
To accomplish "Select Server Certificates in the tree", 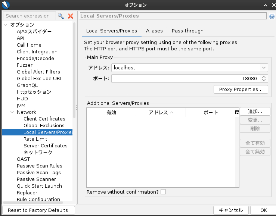I will (x=45, y=145).
